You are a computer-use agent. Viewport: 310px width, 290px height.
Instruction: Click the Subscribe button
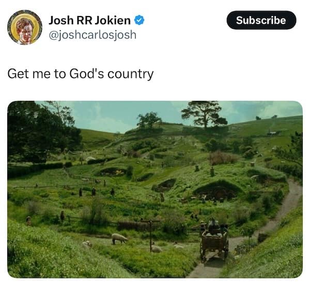pos(261,20)
